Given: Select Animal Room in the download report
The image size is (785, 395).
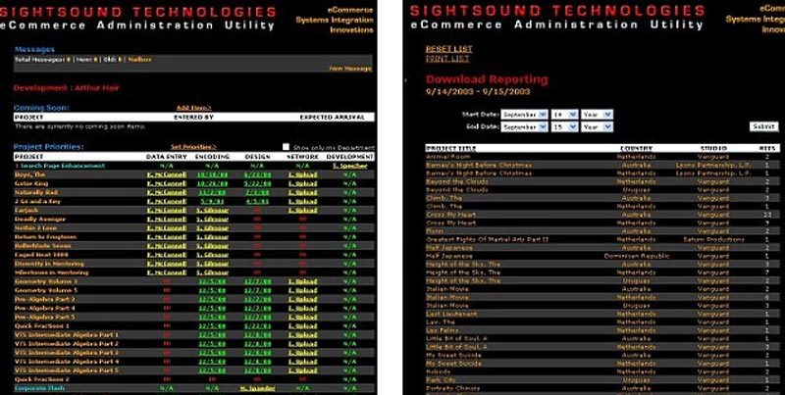Looking at the screenshot, I should pyautogui.click(x=445, y=155).
